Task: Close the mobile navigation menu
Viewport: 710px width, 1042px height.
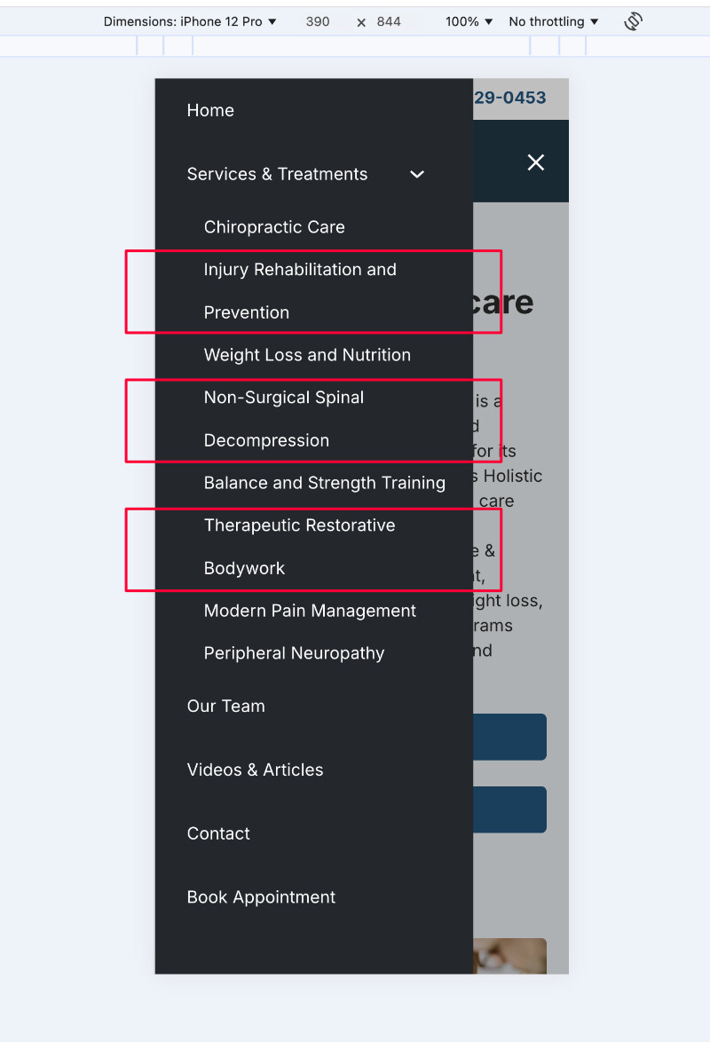Action: tap(536, 162)
